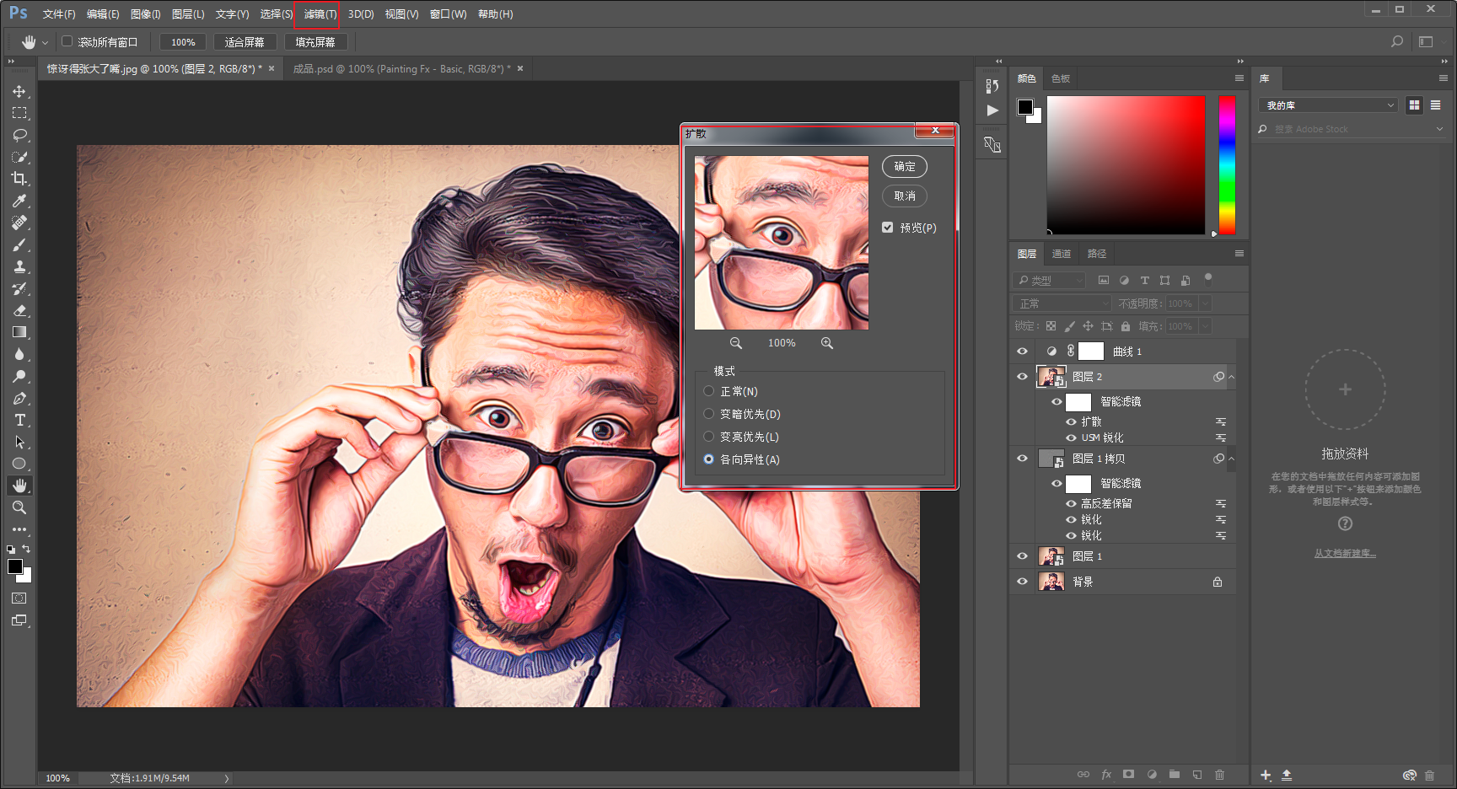Delete layer with trash icon

coord(1219,775)
